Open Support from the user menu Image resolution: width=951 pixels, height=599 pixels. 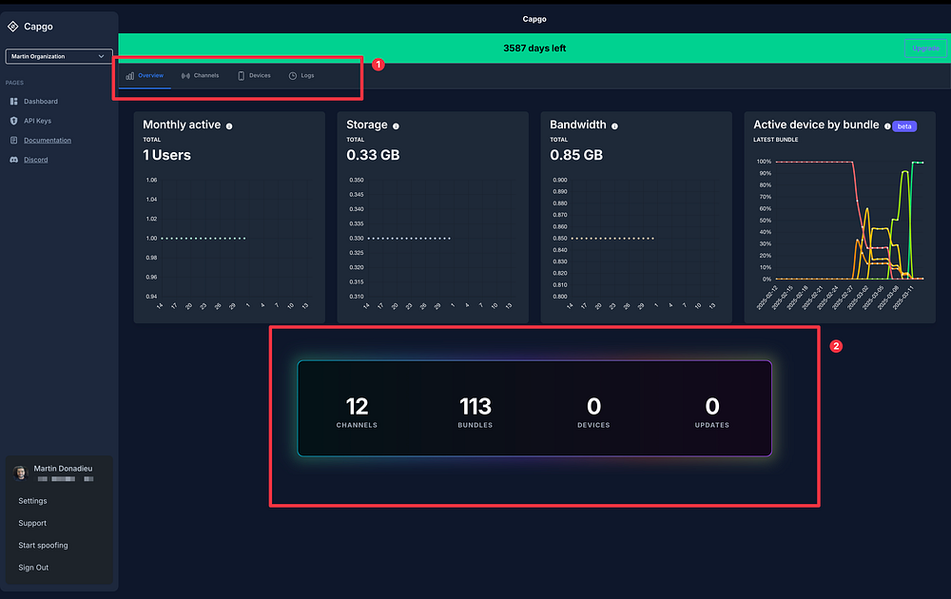pos(32,523)
